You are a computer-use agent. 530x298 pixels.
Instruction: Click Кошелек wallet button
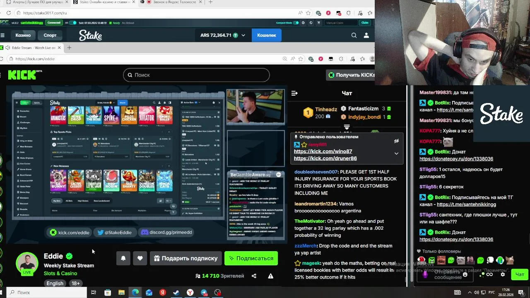click(267, 35)
